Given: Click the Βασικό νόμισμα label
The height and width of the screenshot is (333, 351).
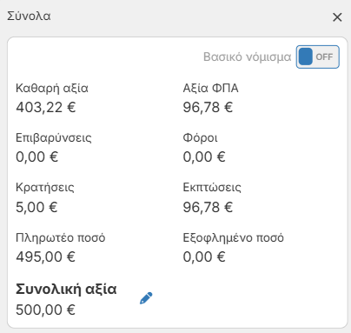Looking at the screenshot, I should pyautogui.click(x=247, y=57).
